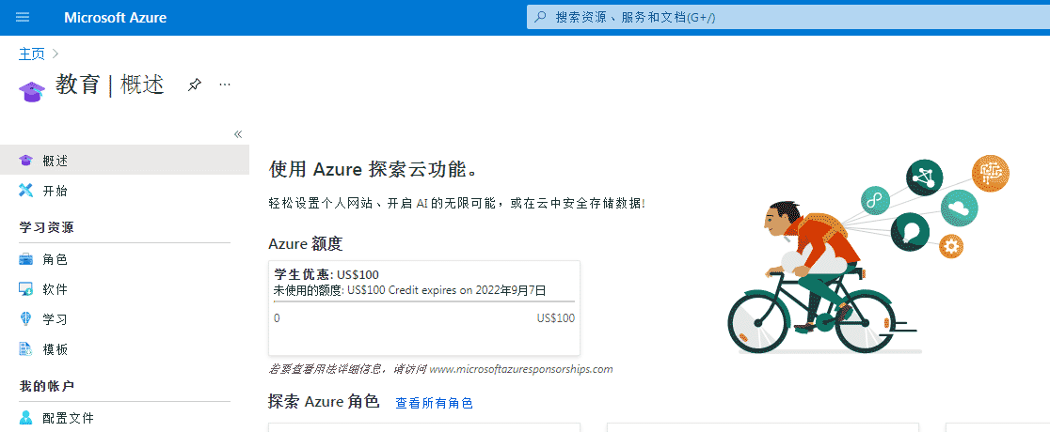Screen dimensions: 1050x432
Task: Open the more options ellipsis menu
Action: pyautogui.click(x=225, y=85)
